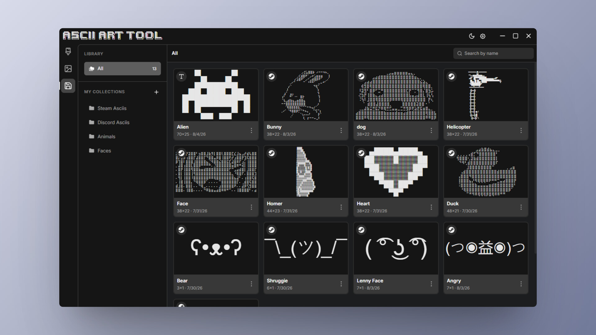596x335 pixels.
Task: Open settings gear icon
Action: [483, 36]
